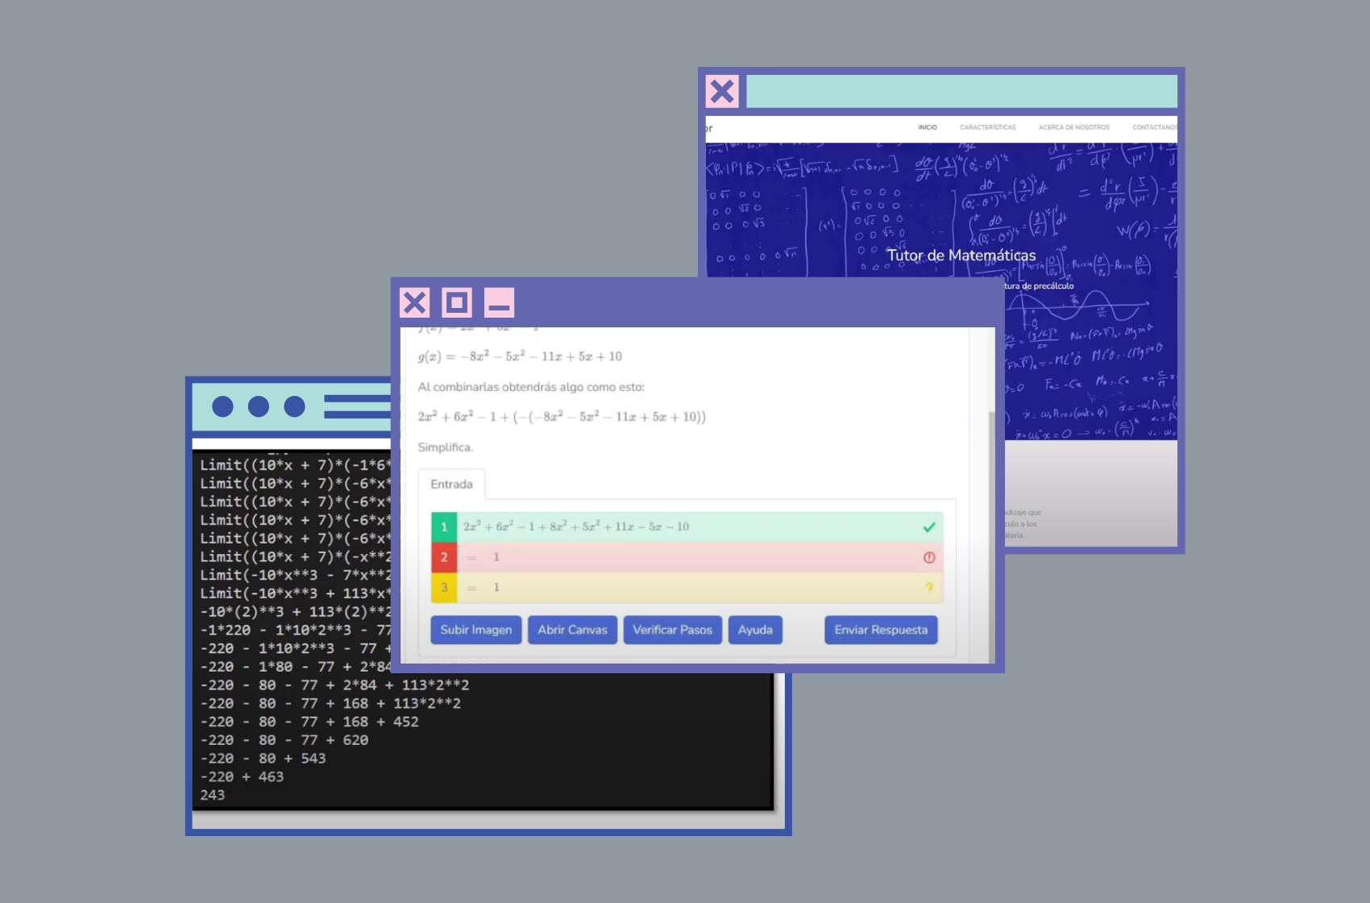Click the yellow number 3 step badge
The height and width of the screenshot is (903, 1370).
tap(443, 588)
